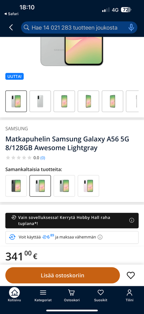The height and width of the screenshot is (314, 144).
Task: Tap 'Lisää ostoskoriin' button
Action: (x=63, y=275)
